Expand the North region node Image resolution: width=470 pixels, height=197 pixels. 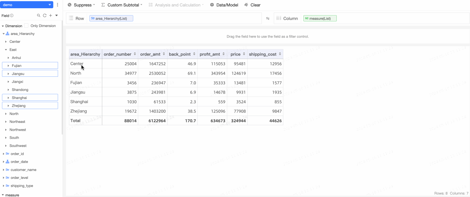coord(6,114)
